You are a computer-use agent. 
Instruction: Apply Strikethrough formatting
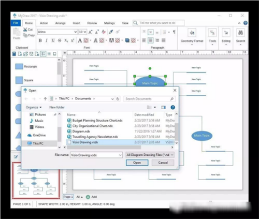60,40
